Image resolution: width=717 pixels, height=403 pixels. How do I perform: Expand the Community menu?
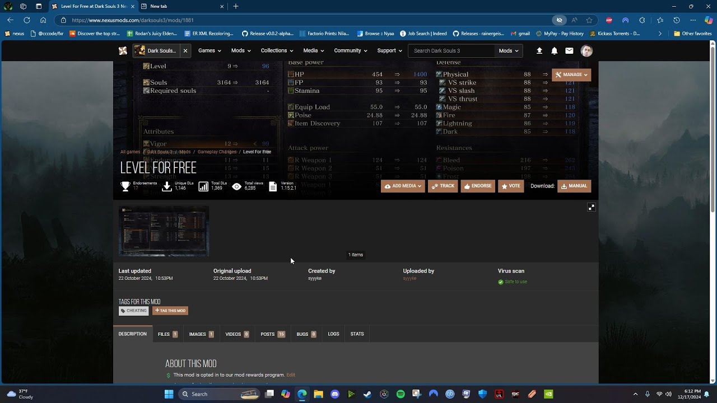[x=351, y=50]
